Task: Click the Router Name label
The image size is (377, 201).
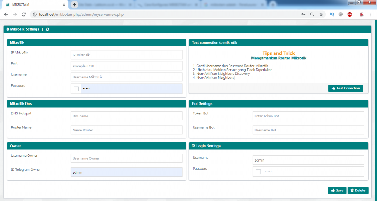Action: click(x=21, y=127)
